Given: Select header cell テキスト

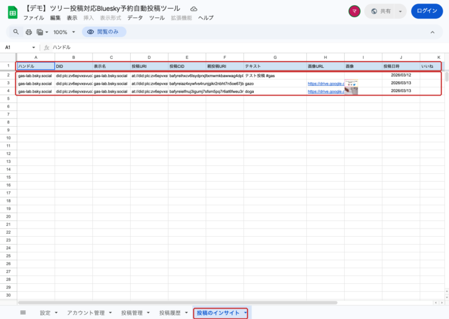Looking at the screenshot, I should 275,66.
